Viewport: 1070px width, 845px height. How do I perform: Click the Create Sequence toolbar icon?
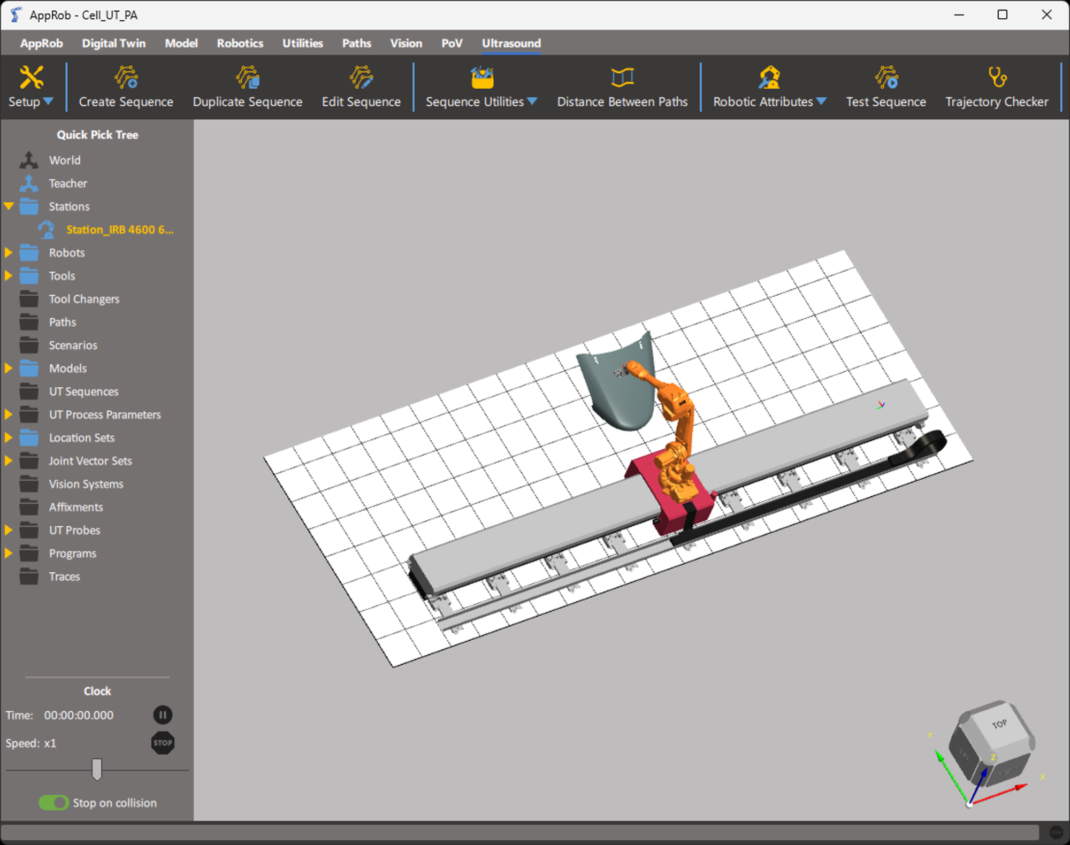pyautogui.click(x=126, y=78)
